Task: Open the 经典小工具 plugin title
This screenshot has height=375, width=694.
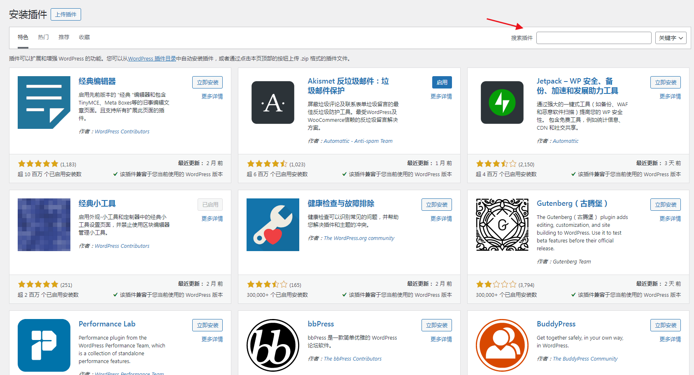Action: point(97,203)
